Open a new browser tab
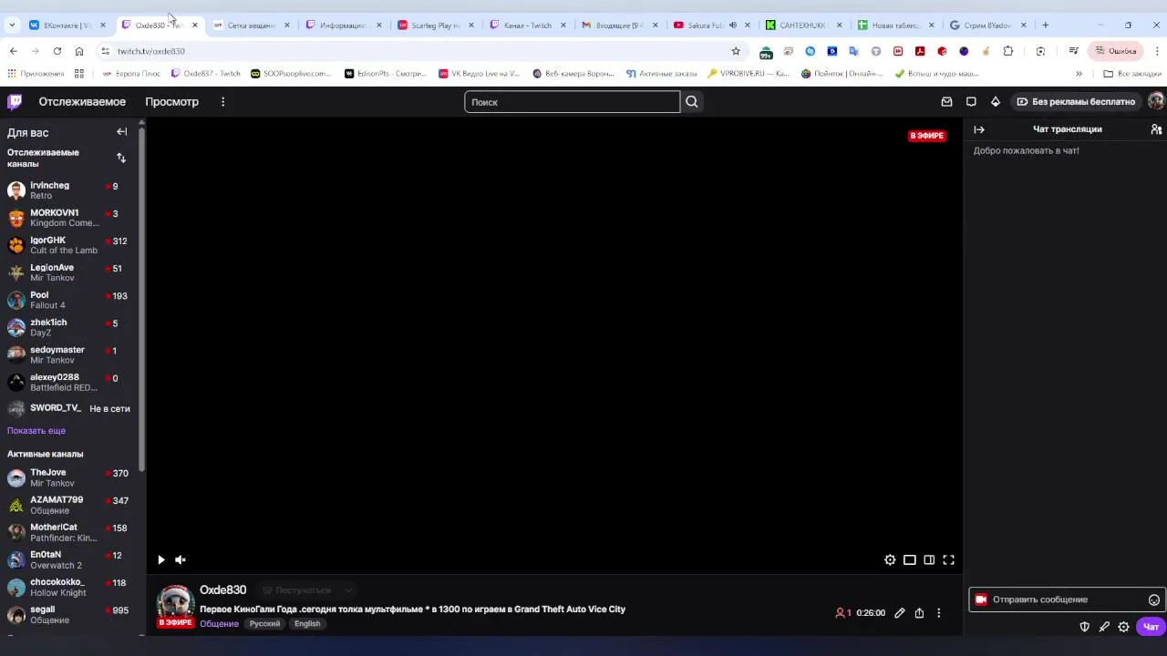 click(x=1046, y=25)
